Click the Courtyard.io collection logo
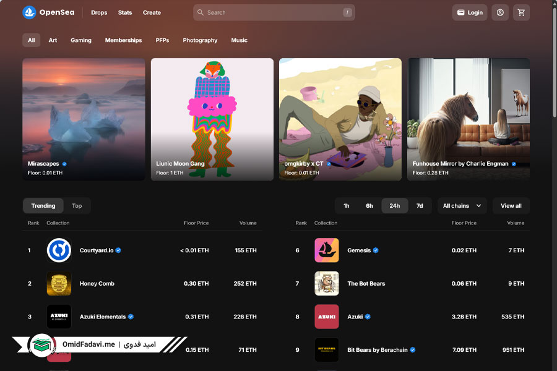Viewport: 557px width, 371px height. tap(59, 250)
